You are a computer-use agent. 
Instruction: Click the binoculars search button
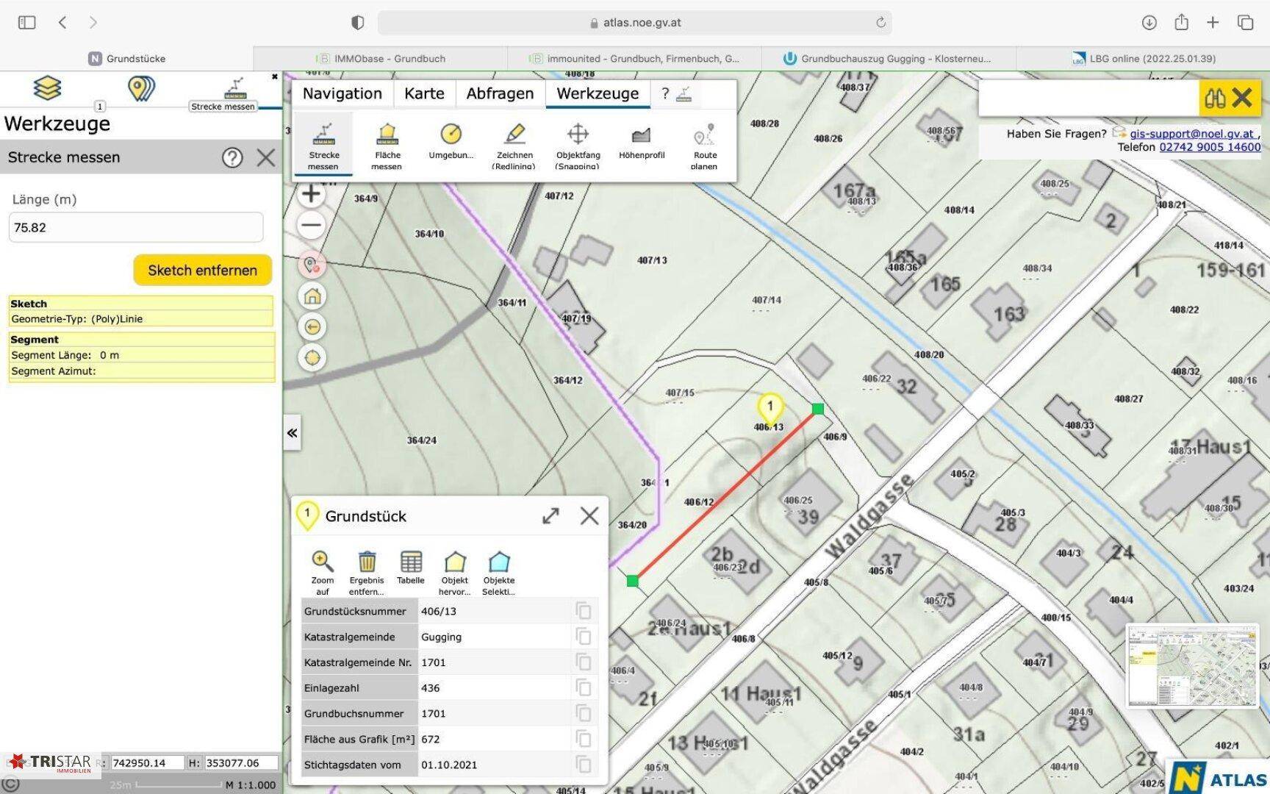coord(1215,98)
